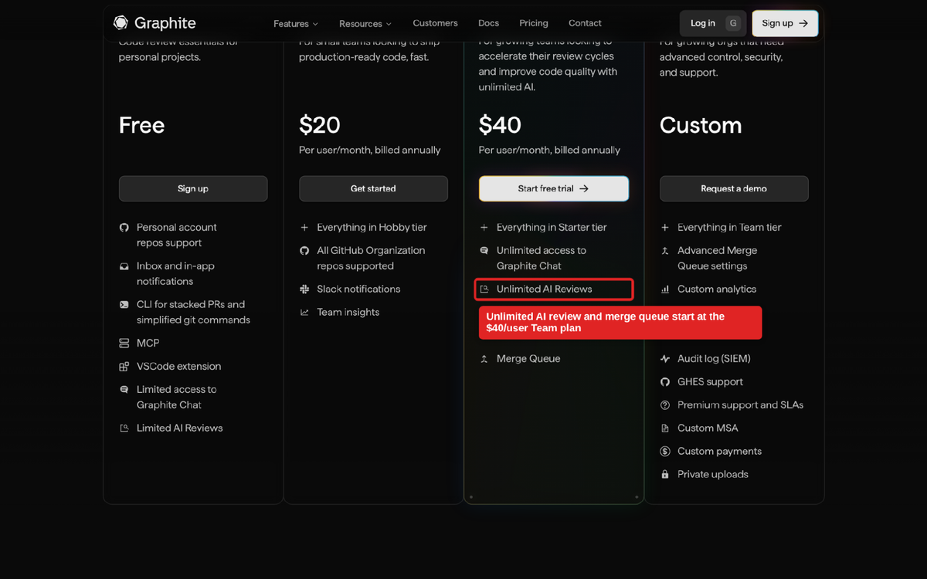The width and height of the screenshot is (927, 579).
Task: Click the Sign up button in header
Action: pos(785,23)
